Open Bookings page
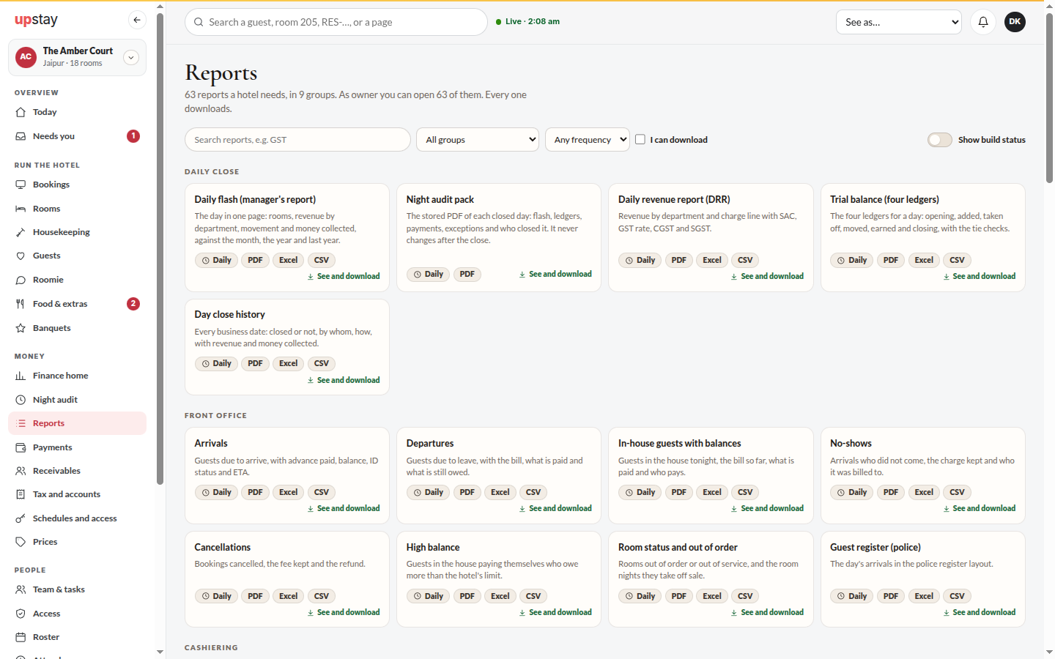The height and width of the screenshot is (659, 1055). pos(77,185)
